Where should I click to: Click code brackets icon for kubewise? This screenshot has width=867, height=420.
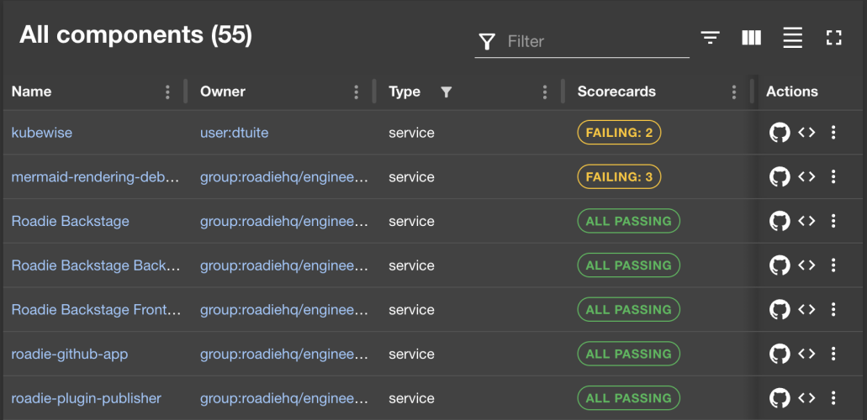click(x=806, y=132)
